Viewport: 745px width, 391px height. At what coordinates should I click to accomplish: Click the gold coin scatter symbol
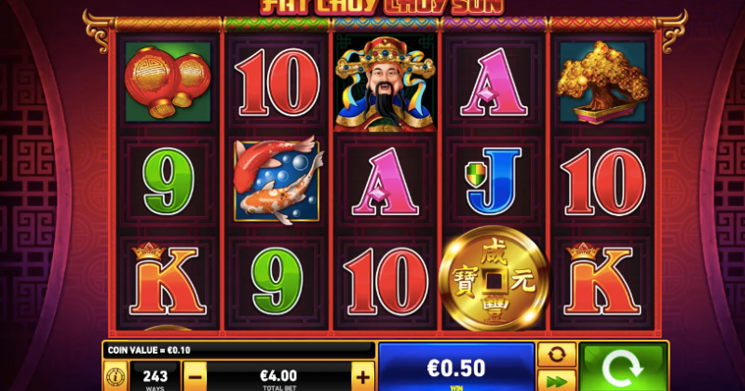click(494, 278)
